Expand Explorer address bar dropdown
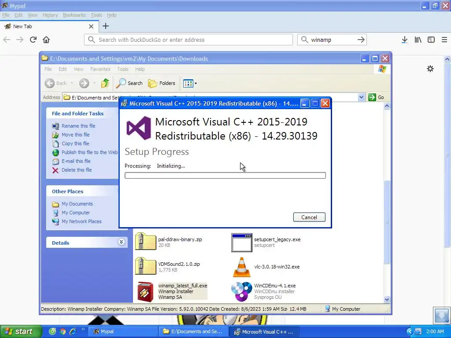Image resolution: width=451 pixels, height=338 pixels. point(362,97)
